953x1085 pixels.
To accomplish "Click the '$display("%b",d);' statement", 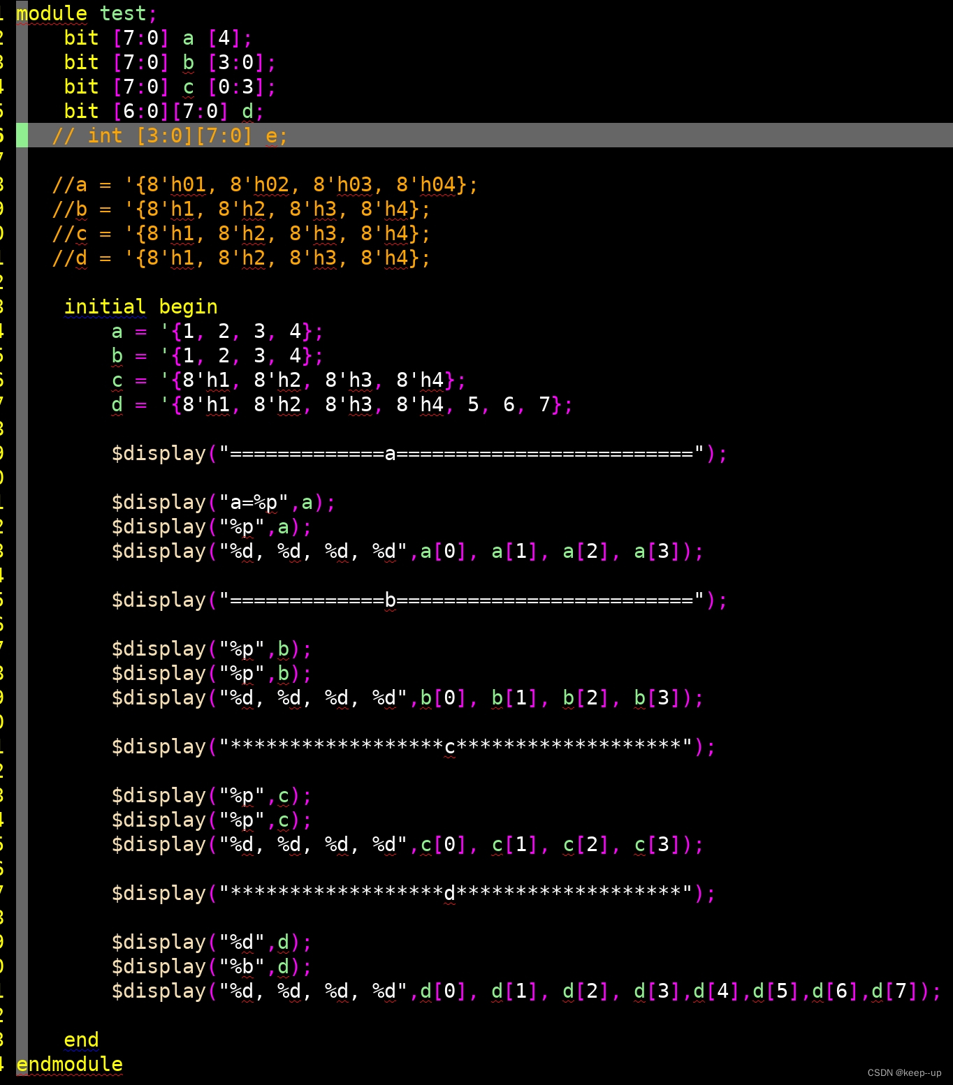I will click(210, 966).
